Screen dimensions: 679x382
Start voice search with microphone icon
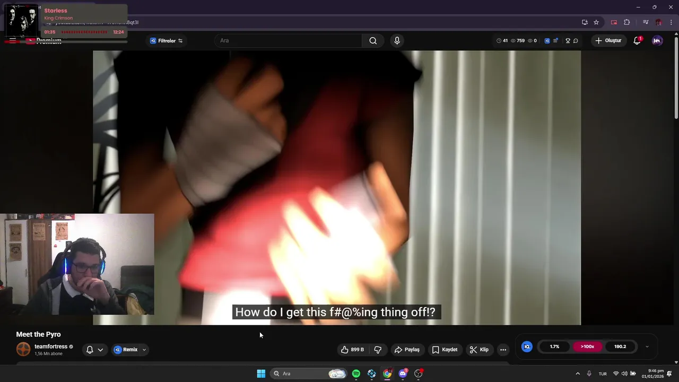pyautogui.click(x=397, y=41)
